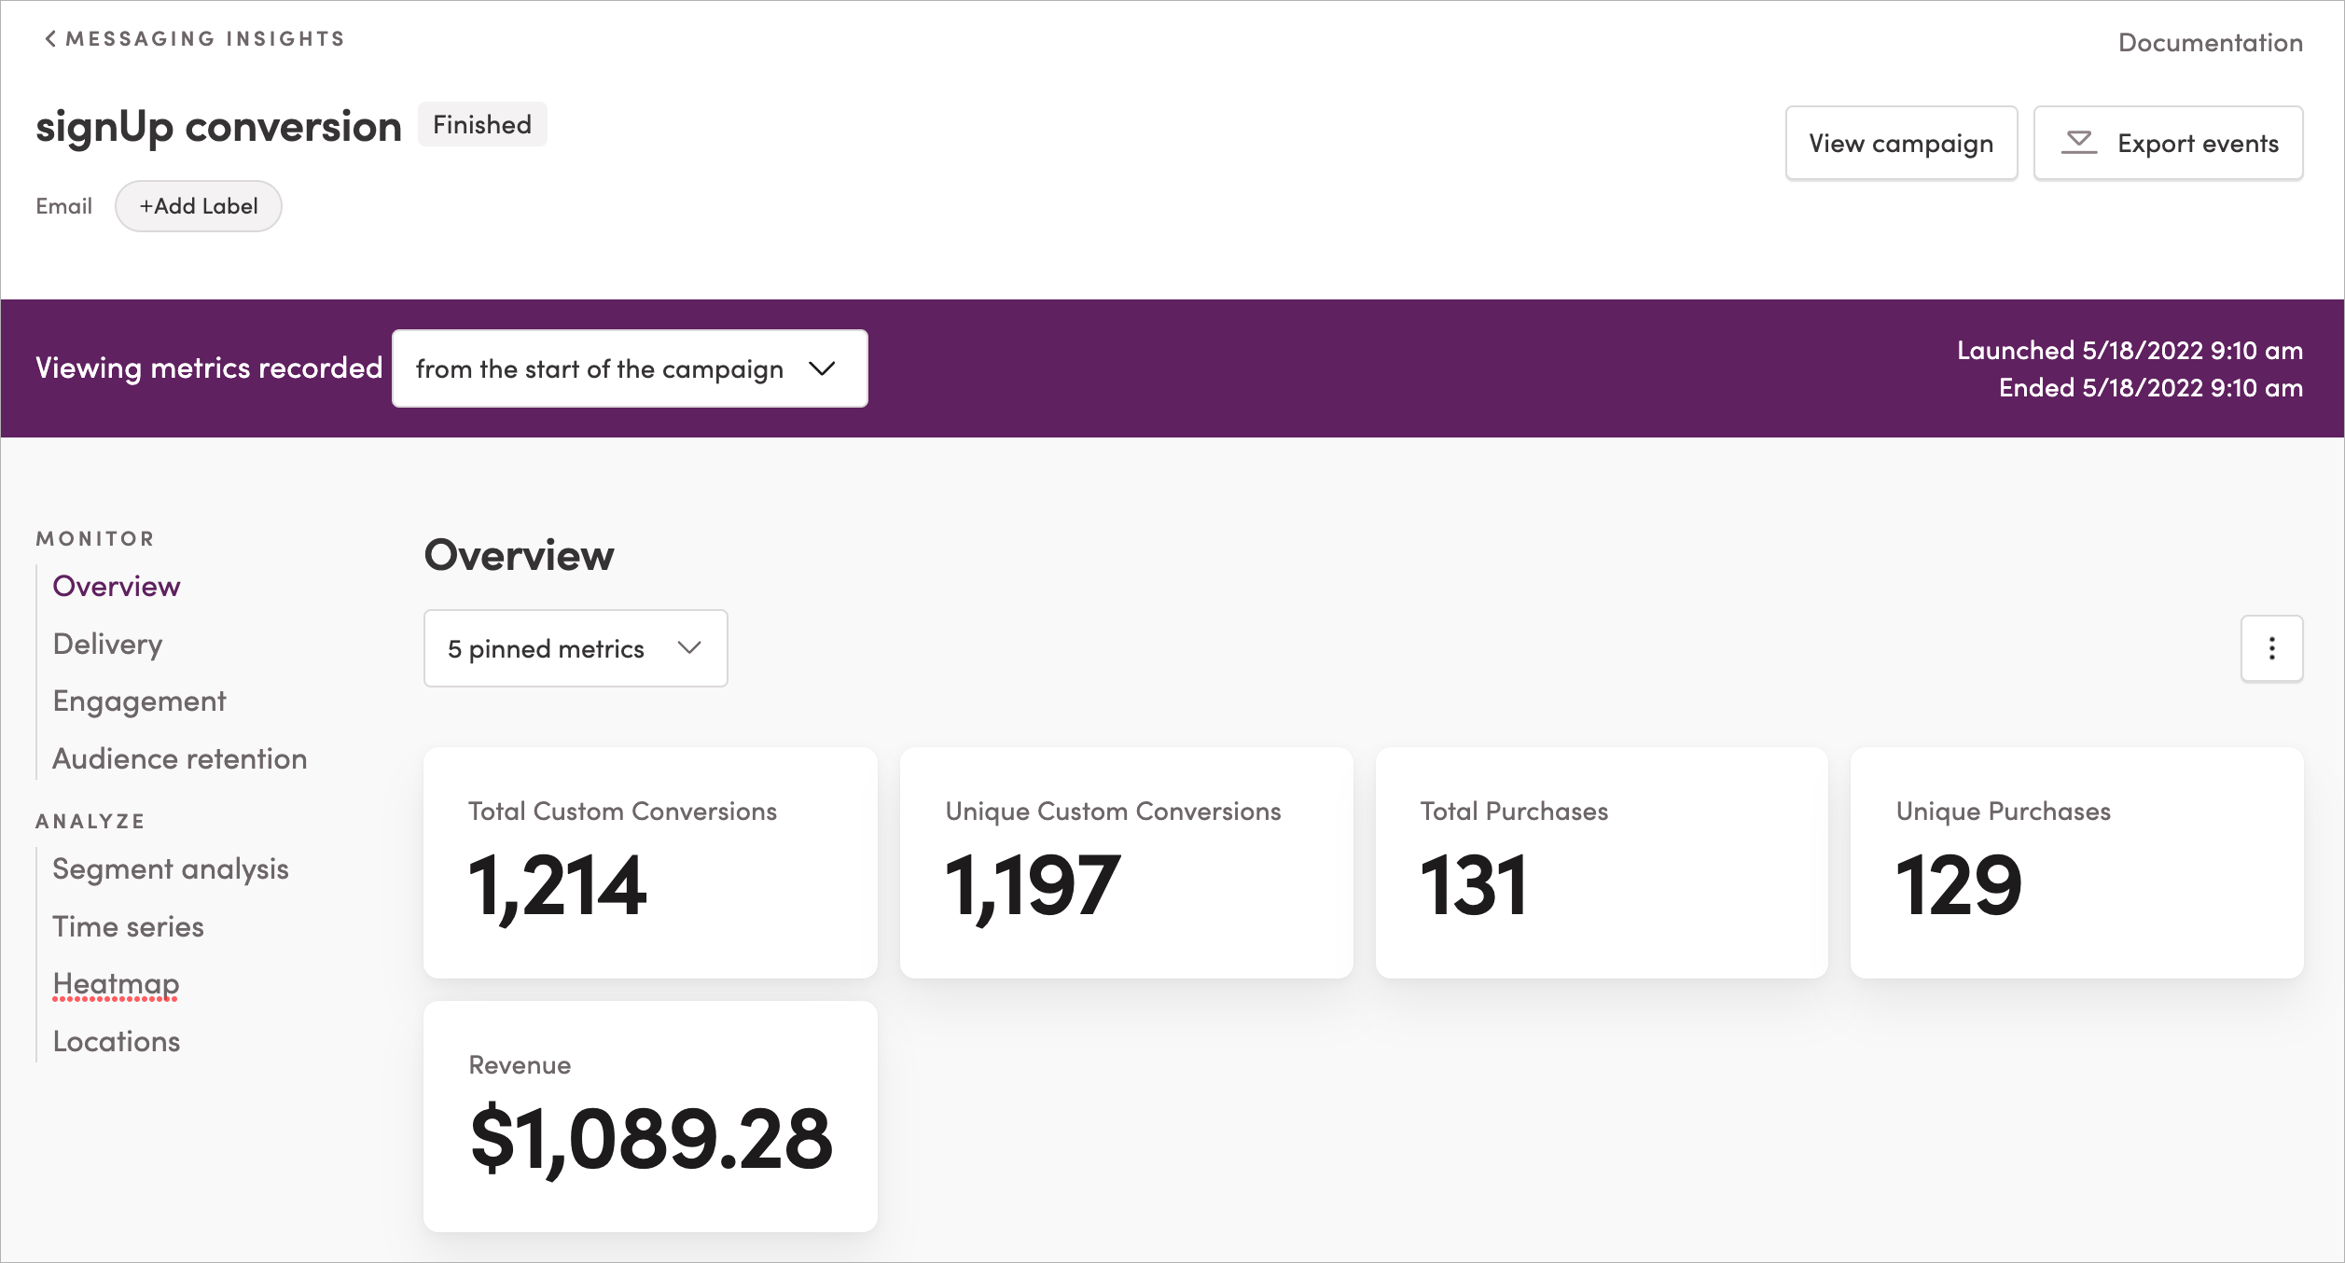The width and height of the screenshot is (2345, 1263).
Task: Click Export events
Action: click(x=2168, y=143)
